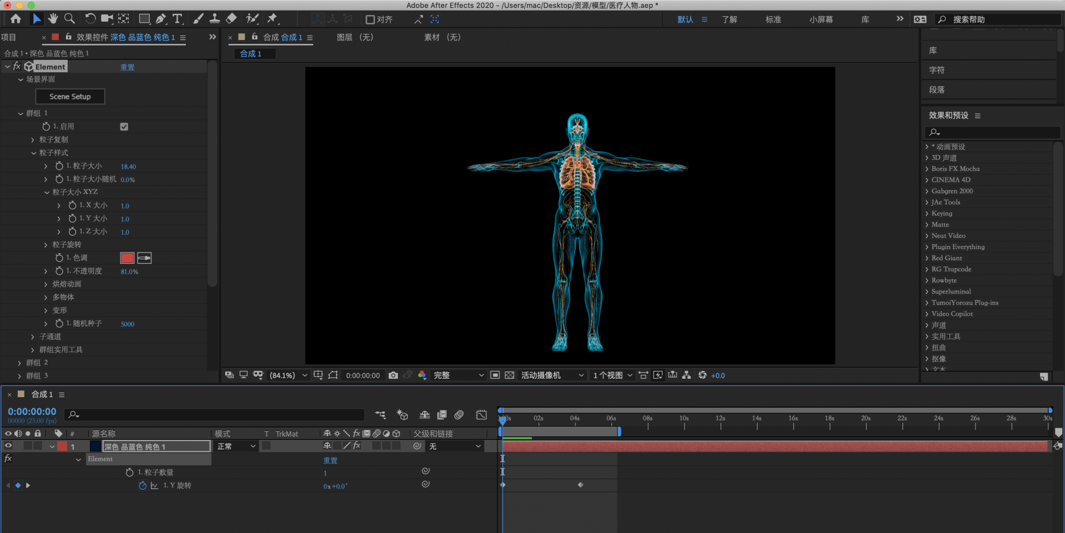Hide layer 1 with the eye toggle
This screenshot has width=1065, height=533.
tap(8, 446)
